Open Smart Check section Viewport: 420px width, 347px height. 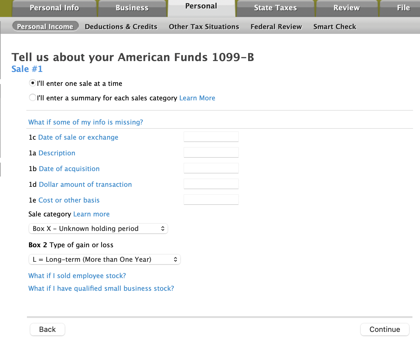[335, 27]
